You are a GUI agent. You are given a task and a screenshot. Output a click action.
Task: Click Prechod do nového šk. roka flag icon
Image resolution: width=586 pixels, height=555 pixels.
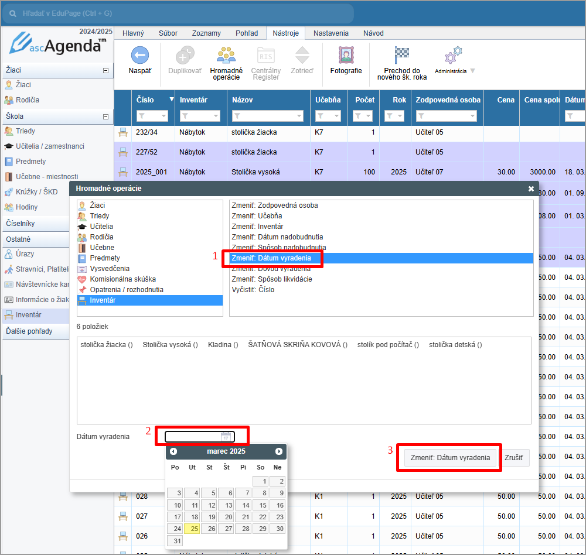click(402, 55)
